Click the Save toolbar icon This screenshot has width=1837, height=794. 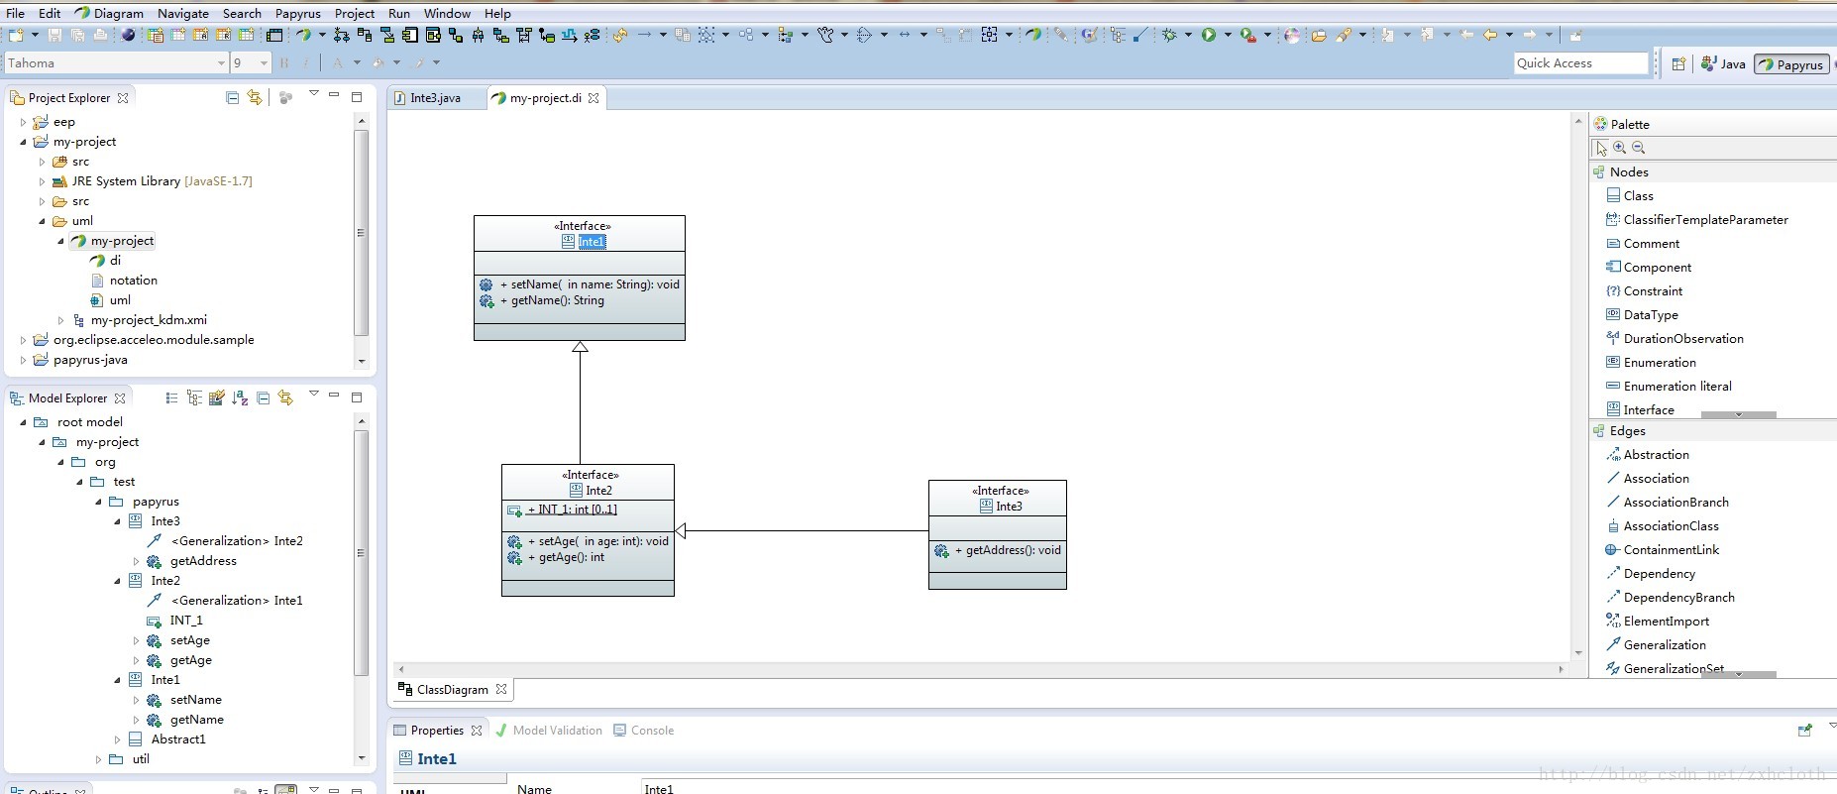click(54, 35)
